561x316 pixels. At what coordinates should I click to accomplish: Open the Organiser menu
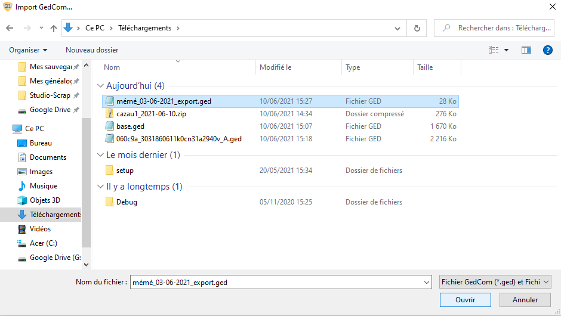point(28,50)
